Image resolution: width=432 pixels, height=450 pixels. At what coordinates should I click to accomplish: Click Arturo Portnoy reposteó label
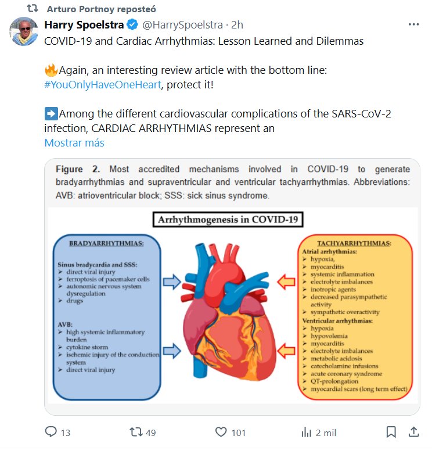pos(101,9)
